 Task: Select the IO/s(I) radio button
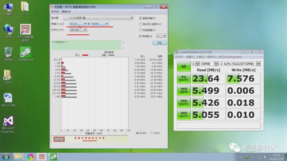pos(151,133)
